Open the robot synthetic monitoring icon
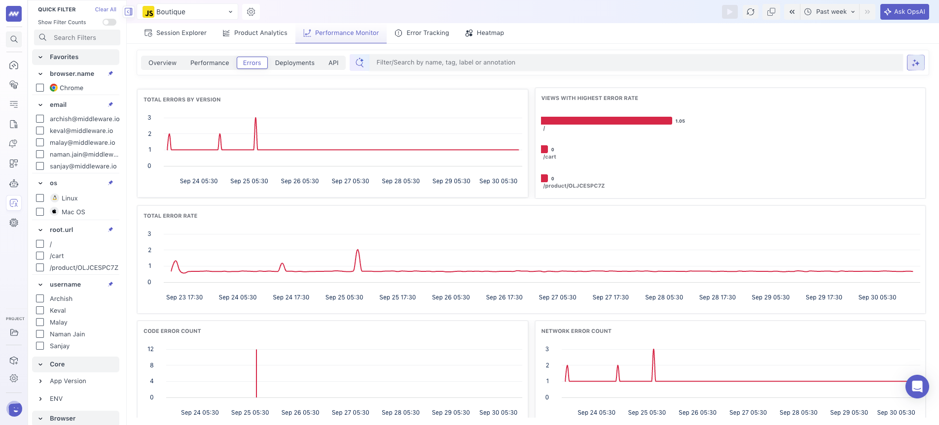 click(14, 183)
